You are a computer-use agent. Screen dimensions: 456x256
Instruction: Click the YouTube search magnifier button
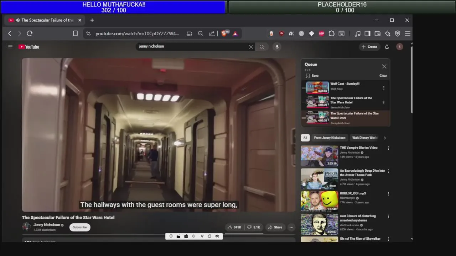pyautogui.click(x=261, y=47)
